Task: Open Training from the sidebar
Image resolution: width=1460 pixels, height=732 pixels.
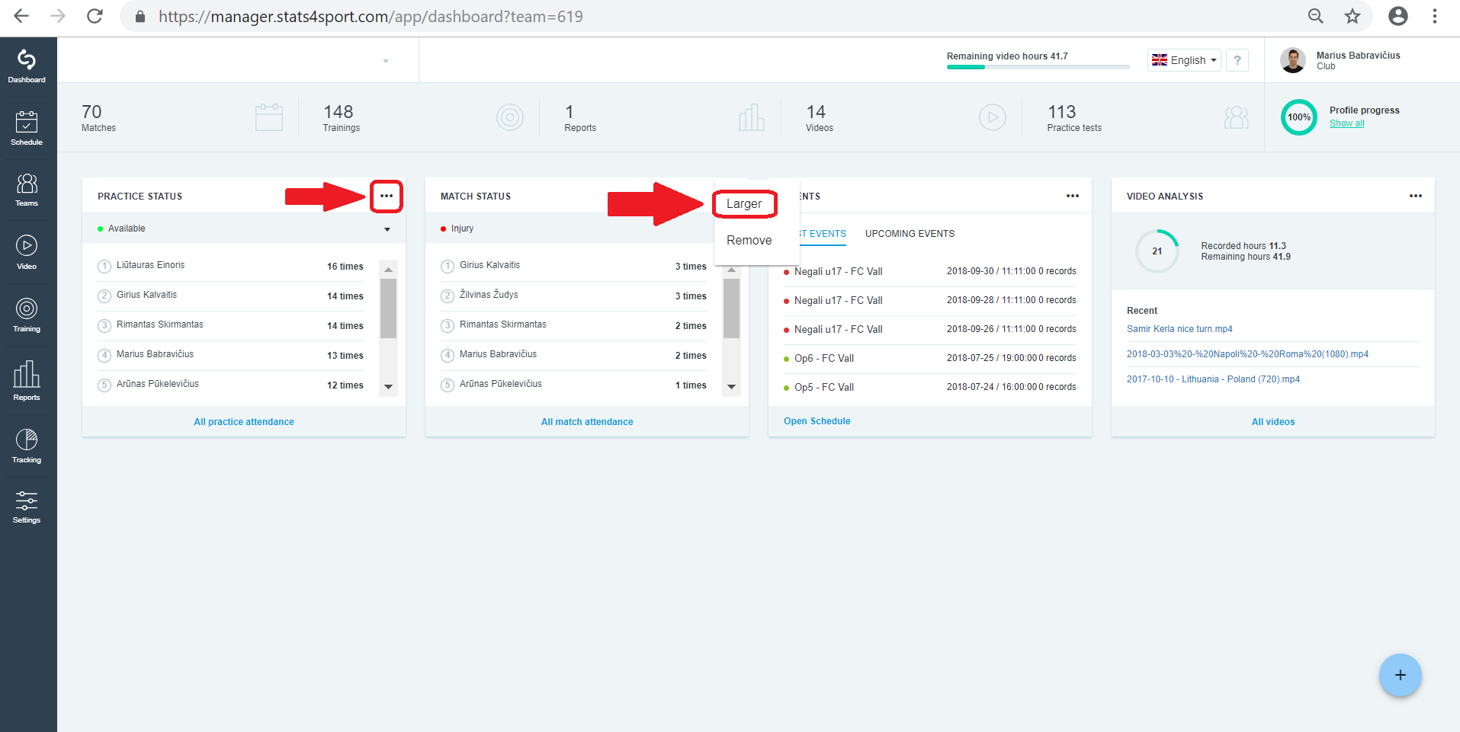Action: coord(27,315)
